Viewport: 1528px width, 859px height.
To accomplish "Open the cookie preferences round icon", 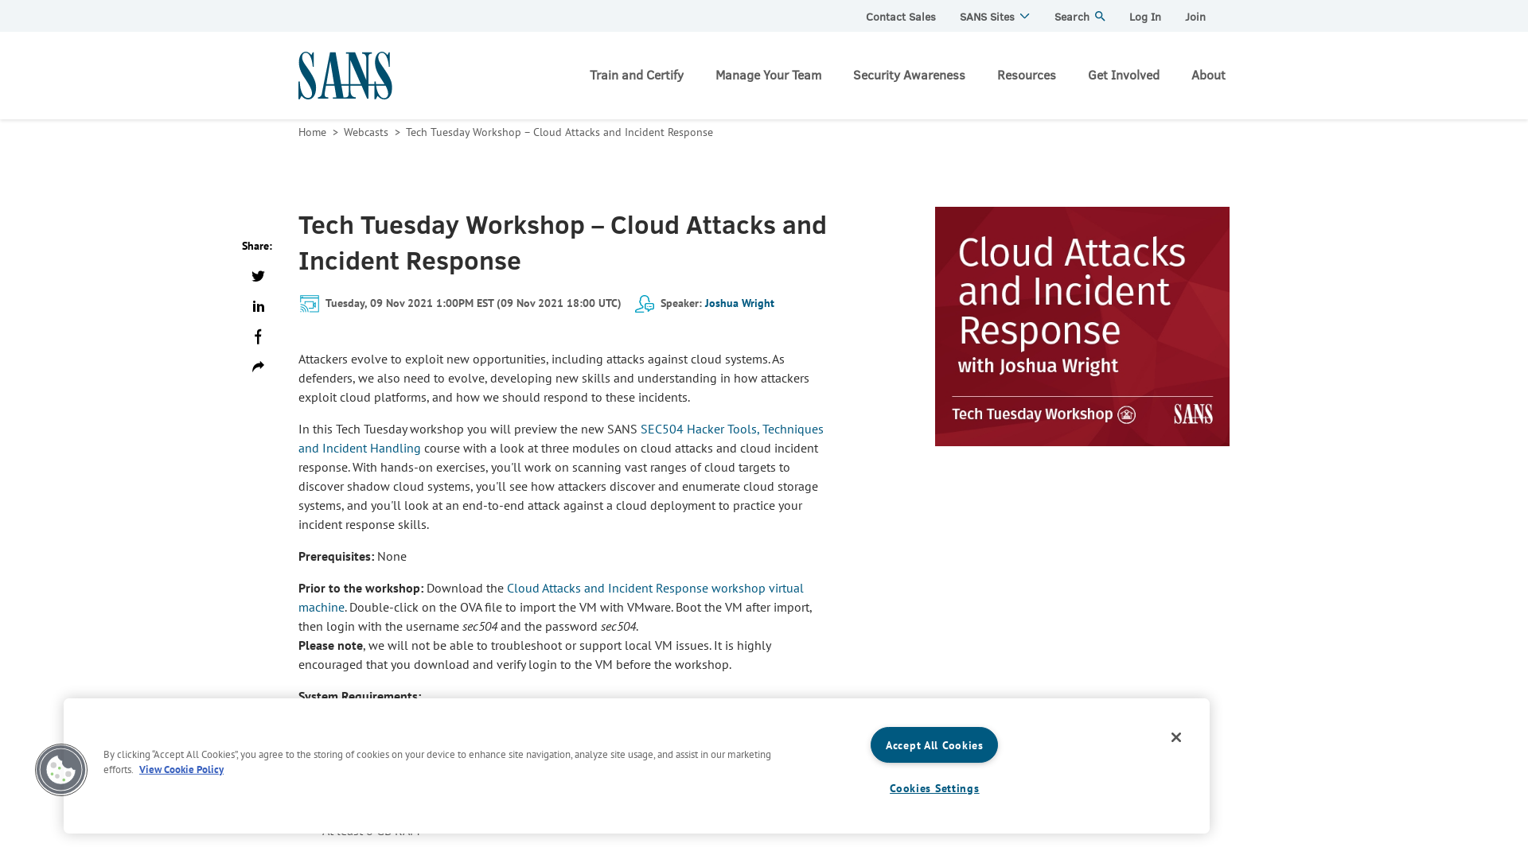I will pyautogui.click(x=61, y=770).
